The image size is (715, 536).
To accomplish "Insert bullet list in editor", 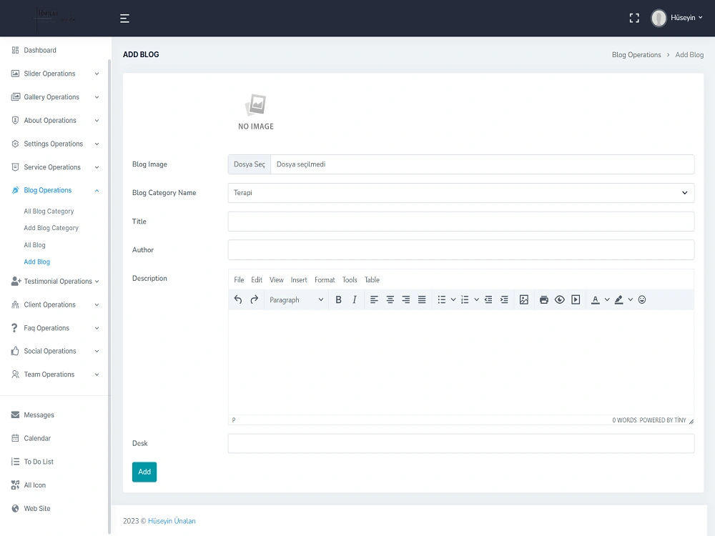I will [x=441, y=299].
